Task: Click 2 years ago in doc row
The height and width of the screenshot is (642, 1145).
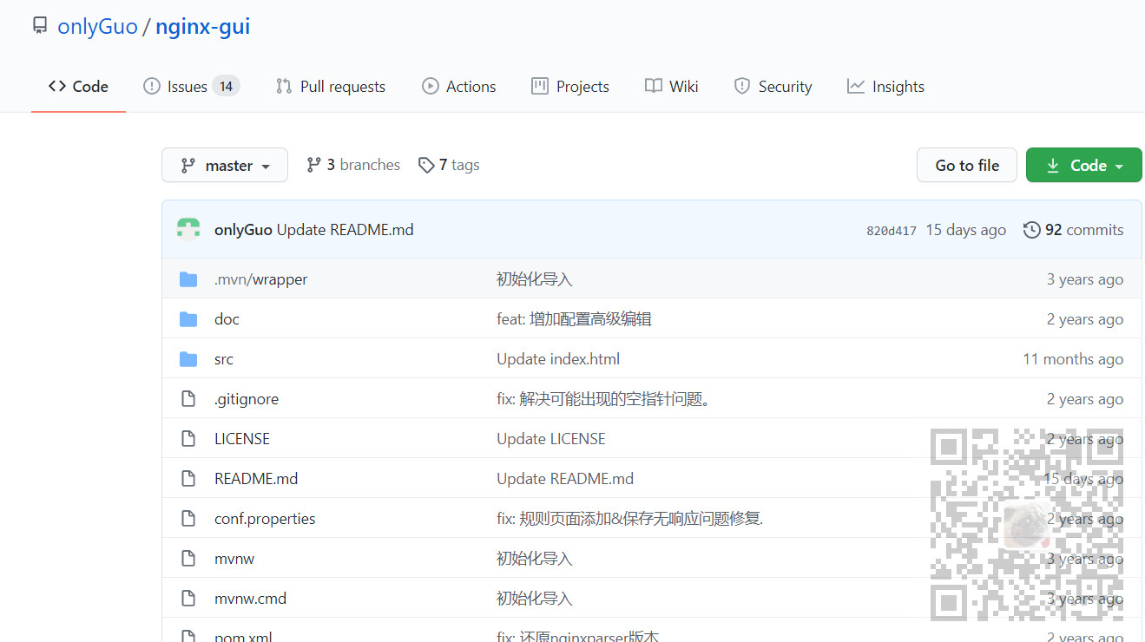Action: point(1085,319)
